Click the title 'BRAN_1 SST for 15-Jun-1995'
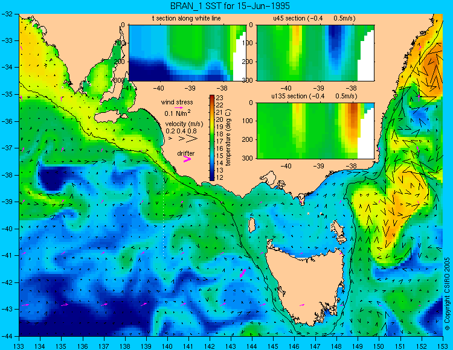This screenshot has height=350, width=453. 230,6
